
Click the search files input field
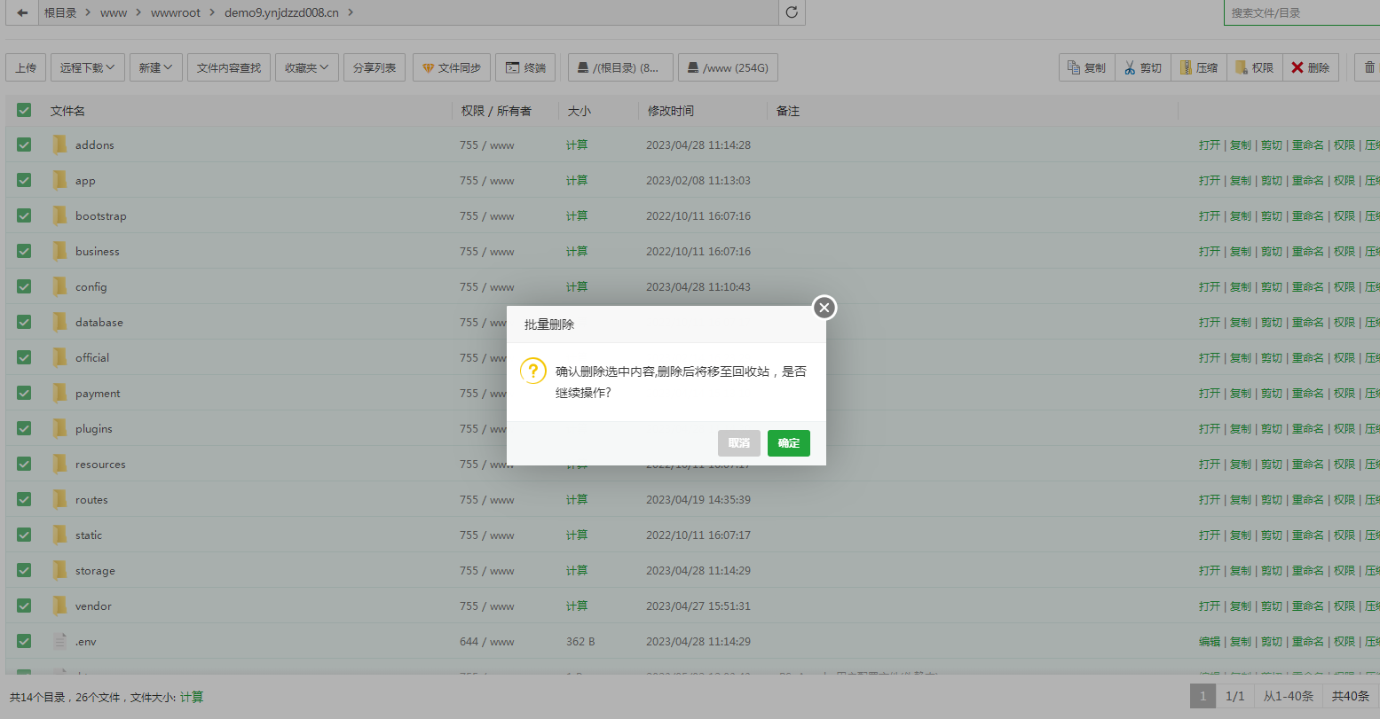pos(1302,12)
